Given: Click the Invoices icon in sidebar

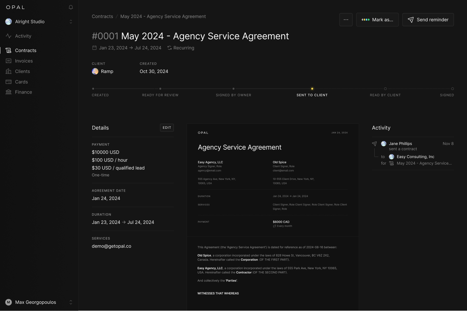Looking at the screenshot, I should 9,61.
